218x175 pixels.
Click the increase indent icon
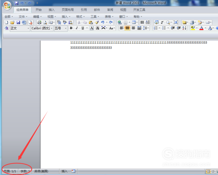pos(179,28)
